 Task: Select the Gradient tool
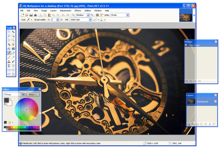(13, 49)
